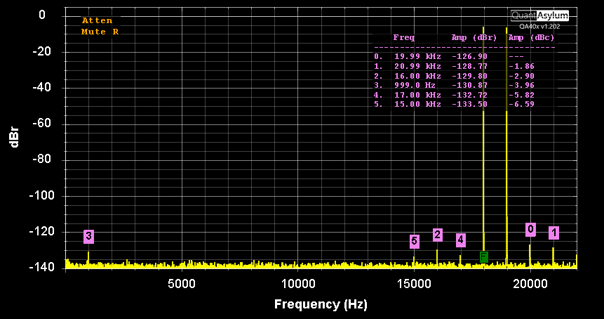Click the 5000 x-axis tick label
This screenshot has height=319, width=604.
(x=182, y=285)
